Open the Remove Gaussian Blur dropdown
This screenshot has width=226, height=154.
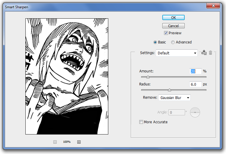[x=174, y=98]
